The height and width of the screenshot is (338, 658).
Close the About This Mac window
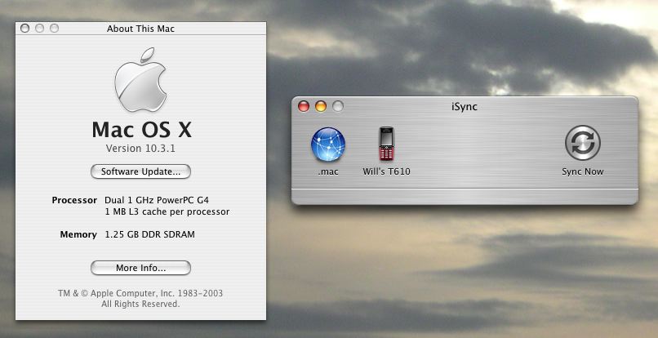[24, 28]
